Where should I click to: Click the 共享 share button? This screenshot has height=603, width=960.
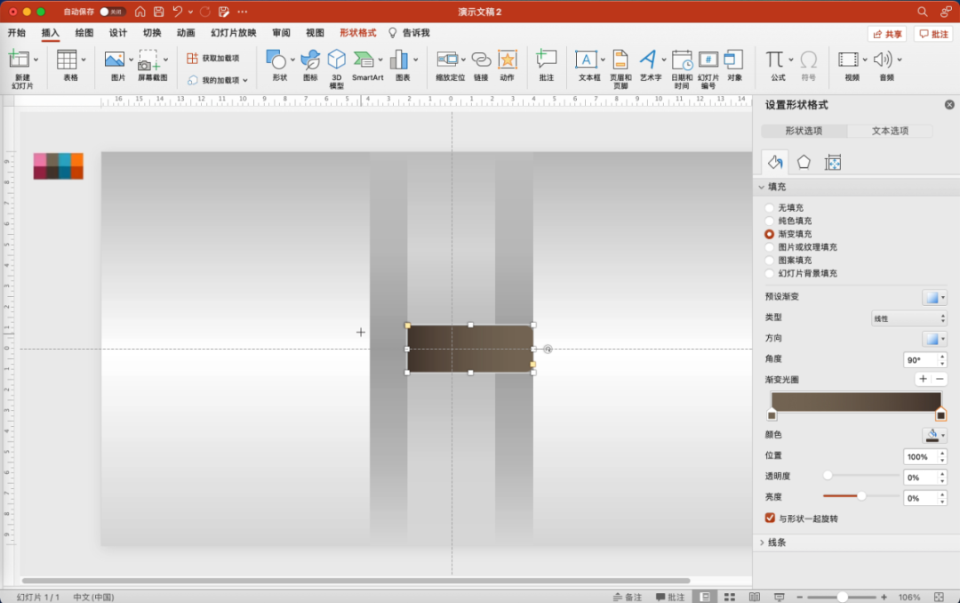[x=886, y=34]
